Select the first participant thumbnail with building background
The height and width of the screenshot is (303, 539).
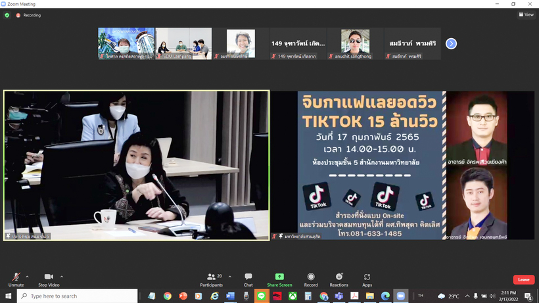126,43
